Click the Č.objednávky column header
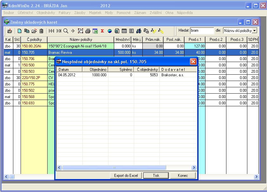This screenshot has height=192, width=267. (x=147, y=70)
